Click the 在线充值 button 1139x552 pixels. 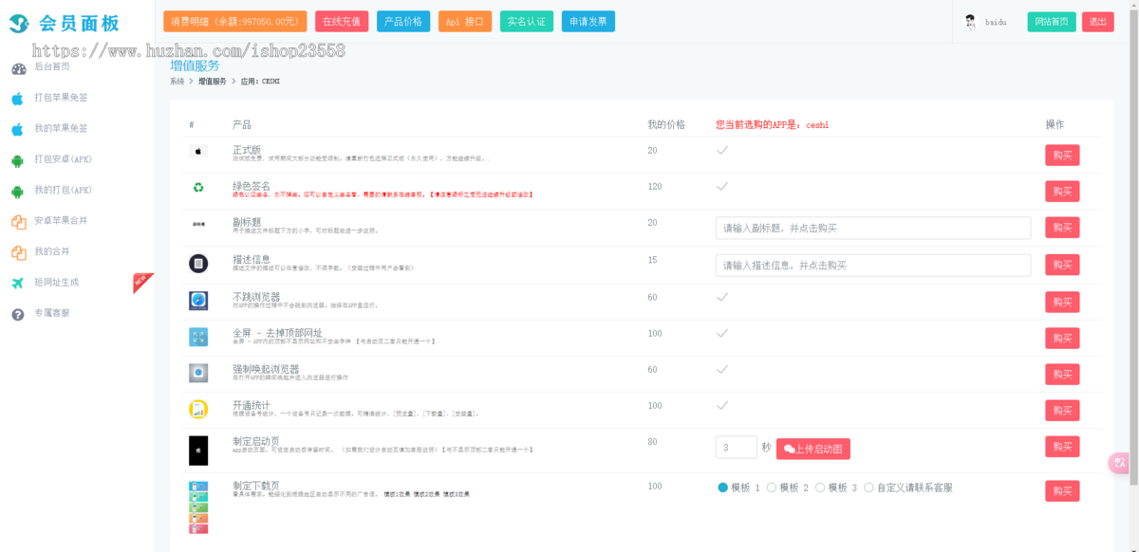pyautogui.click(x=342, y=22)
